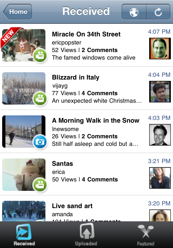Select the Live sand art entry

click(x=72, y=206)
